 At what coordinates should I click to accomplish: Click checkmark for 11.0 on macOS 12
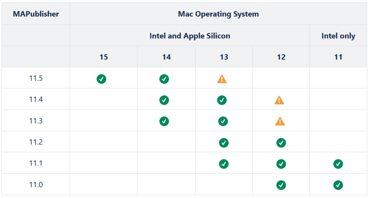click(x=281, y=185)
